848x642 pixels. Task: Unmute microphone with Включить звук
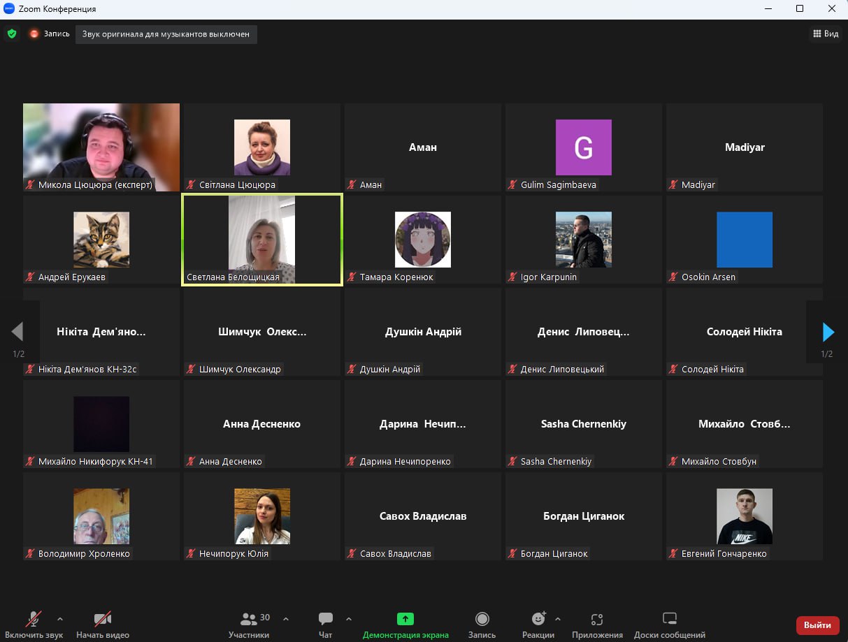(34, 624)
